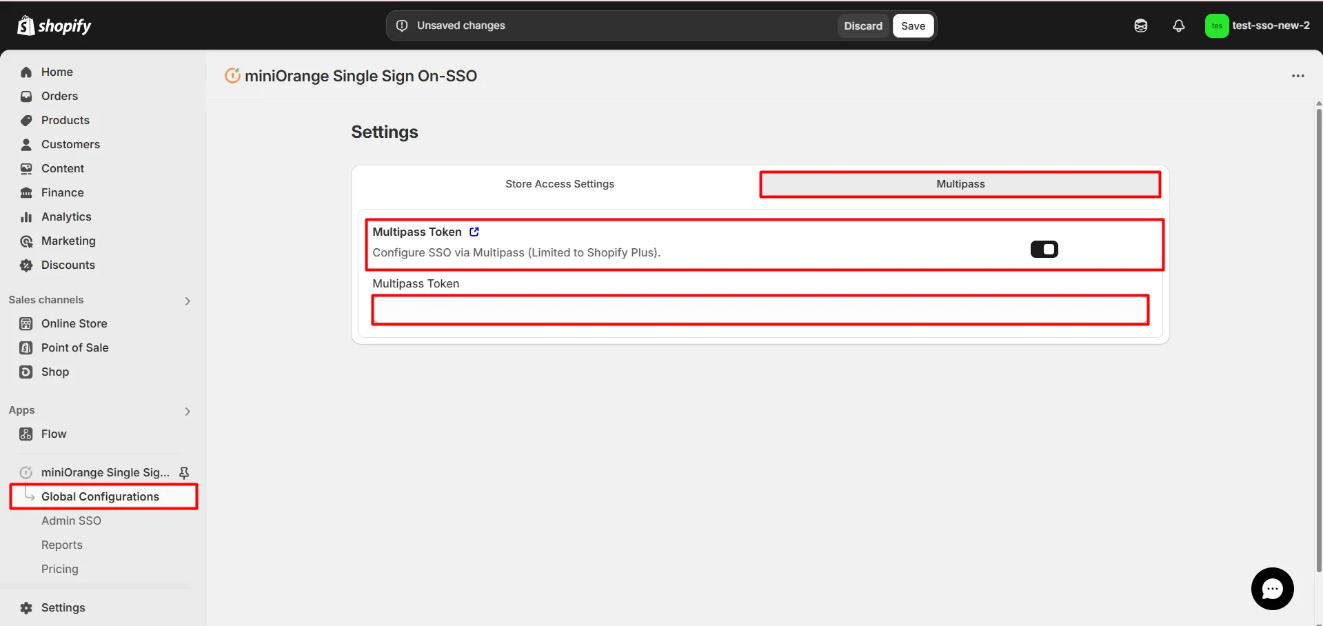Open the Pricing submenu item
The height and width of the screenshot is (626, 1323).
pos(59,569)
